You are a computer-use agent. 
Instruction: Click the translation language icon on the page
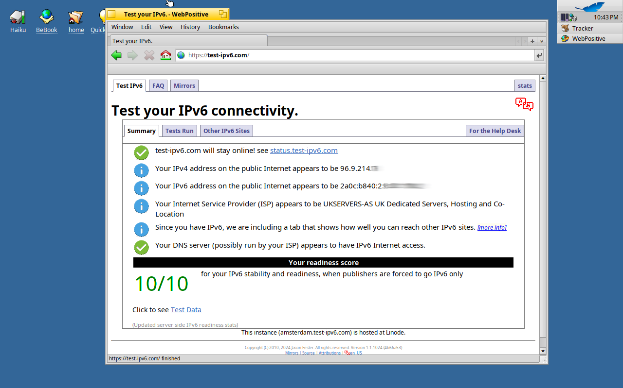[x=524, y=103]
